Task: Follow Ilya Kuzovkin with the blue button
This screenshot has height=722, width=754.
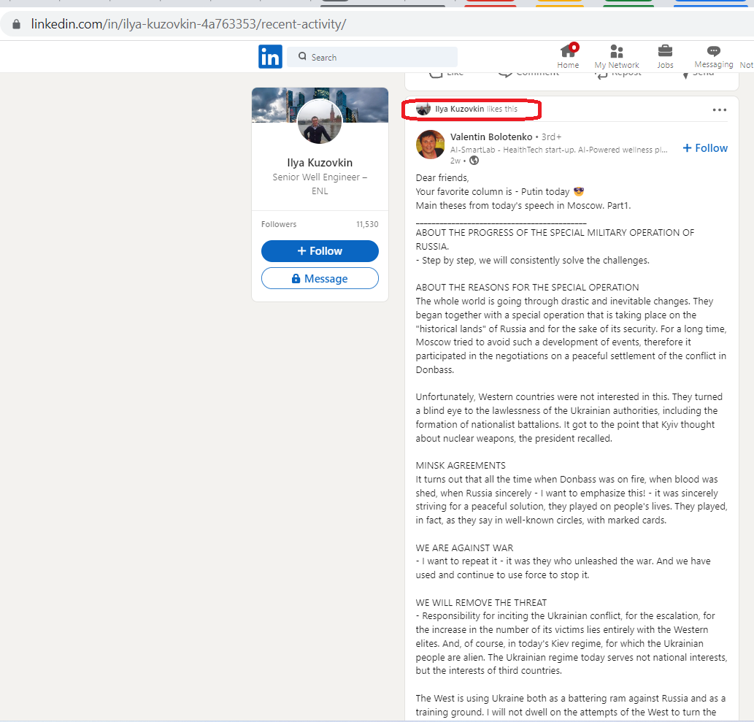Action: click(320, 251)
